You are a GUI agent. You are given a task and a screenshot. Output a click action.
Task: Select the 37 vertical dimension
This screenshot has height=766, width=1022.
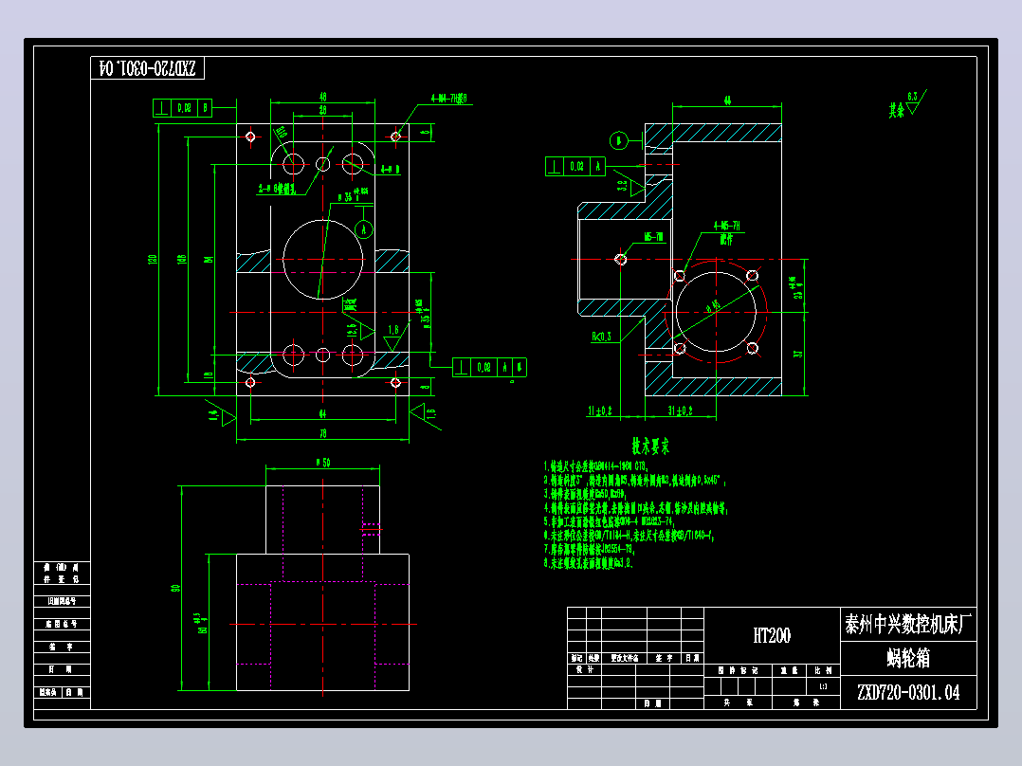[x=798, y=354]
